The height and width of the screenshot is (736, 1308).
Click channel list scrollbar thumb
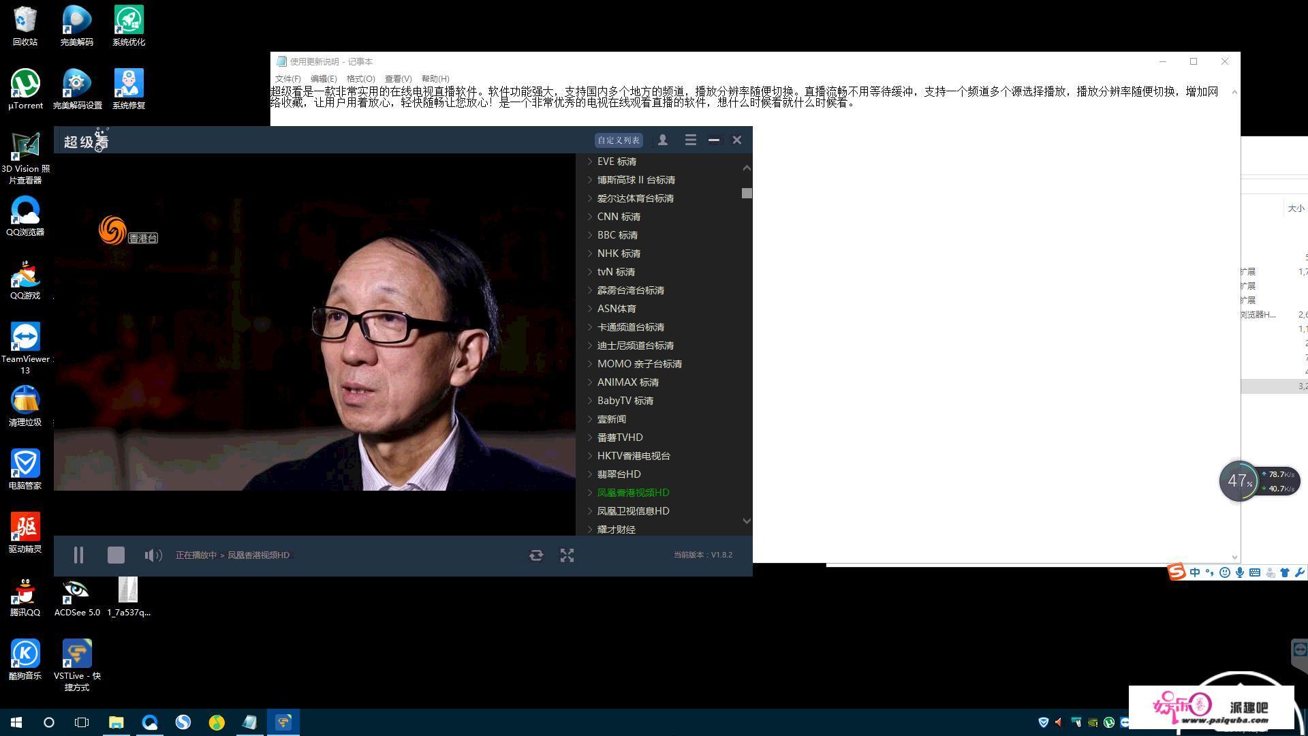pyautogui.click(x=747, y=194)
